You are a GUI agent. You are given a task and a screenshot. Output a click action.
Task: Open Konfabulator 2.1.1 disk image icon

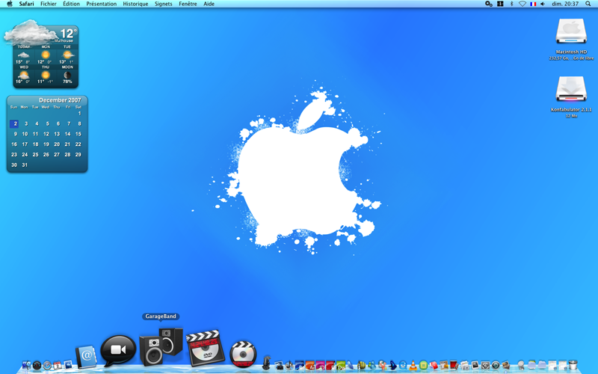click(571, 89)
